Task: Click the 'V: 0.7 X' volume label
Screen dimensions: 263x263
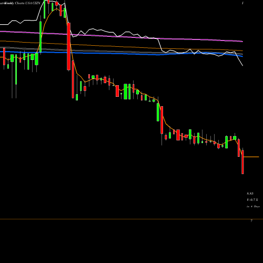Action: (252, 200)
